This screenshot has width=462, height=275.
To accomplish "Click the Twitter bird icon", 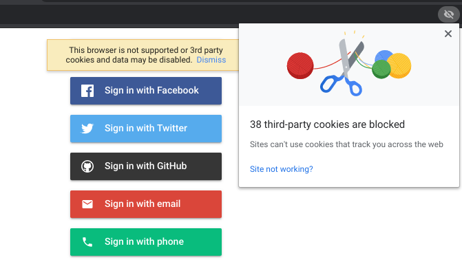I will coord(87,129).
